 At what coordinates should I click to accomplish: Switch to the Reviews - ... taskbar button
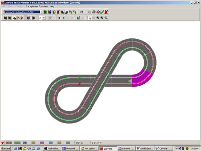(x=127, y=149)
